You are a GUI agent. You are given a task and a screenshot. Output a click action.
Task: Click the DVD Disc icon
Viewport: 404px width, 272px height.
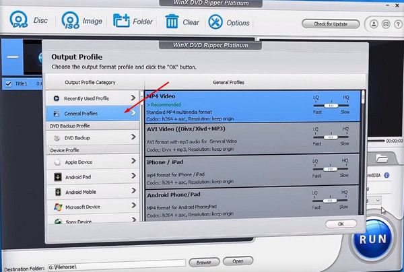click(19, 20)
